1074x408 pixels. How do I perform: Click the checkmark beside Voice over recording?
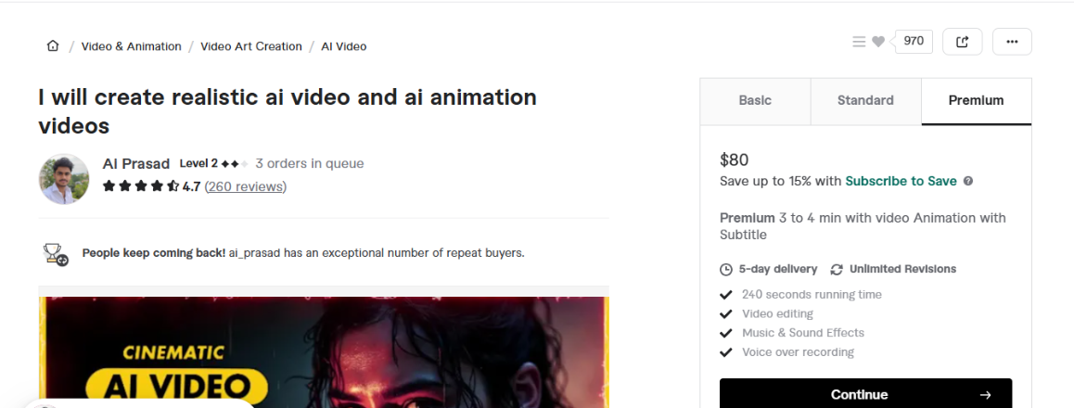pos(726,351)
